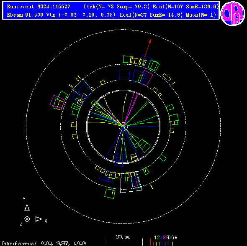The height and width of the screenshot is (246, 247).
Task: Click the Muon(N= 1) readout
Action: 201,15
